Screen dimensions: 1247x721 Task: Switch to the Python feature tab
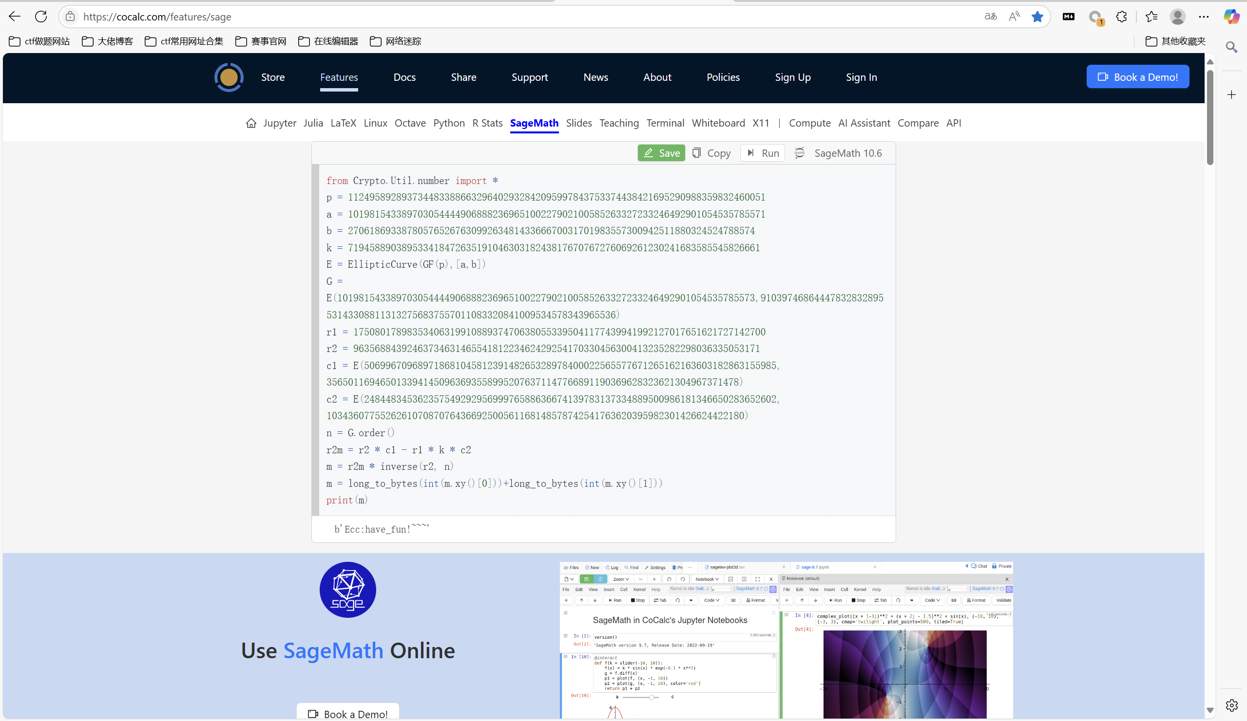pos(449,123)
